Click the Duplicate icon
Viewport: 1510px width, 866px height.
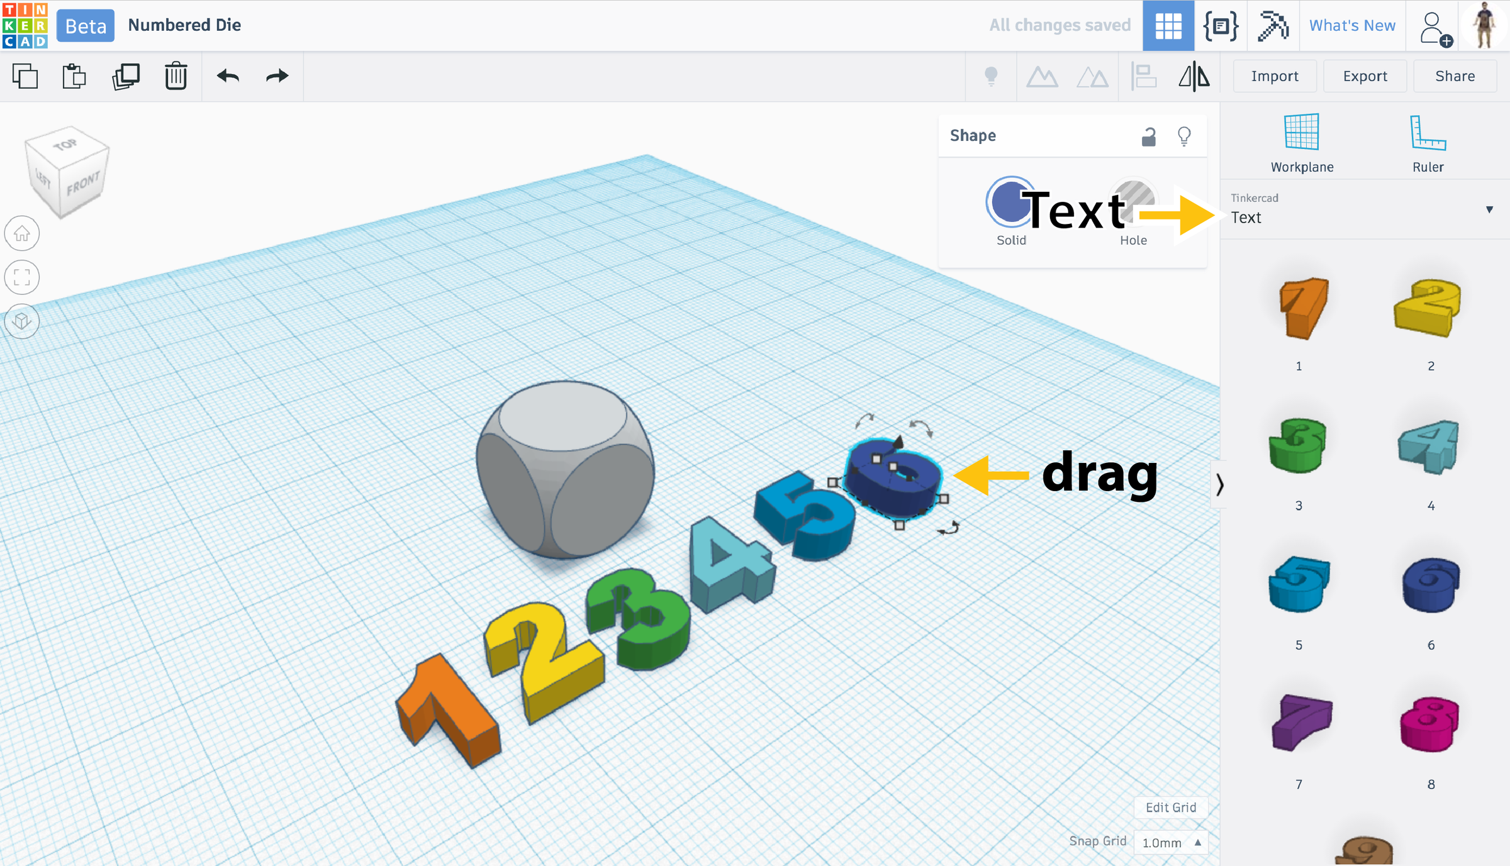(126, 77)
